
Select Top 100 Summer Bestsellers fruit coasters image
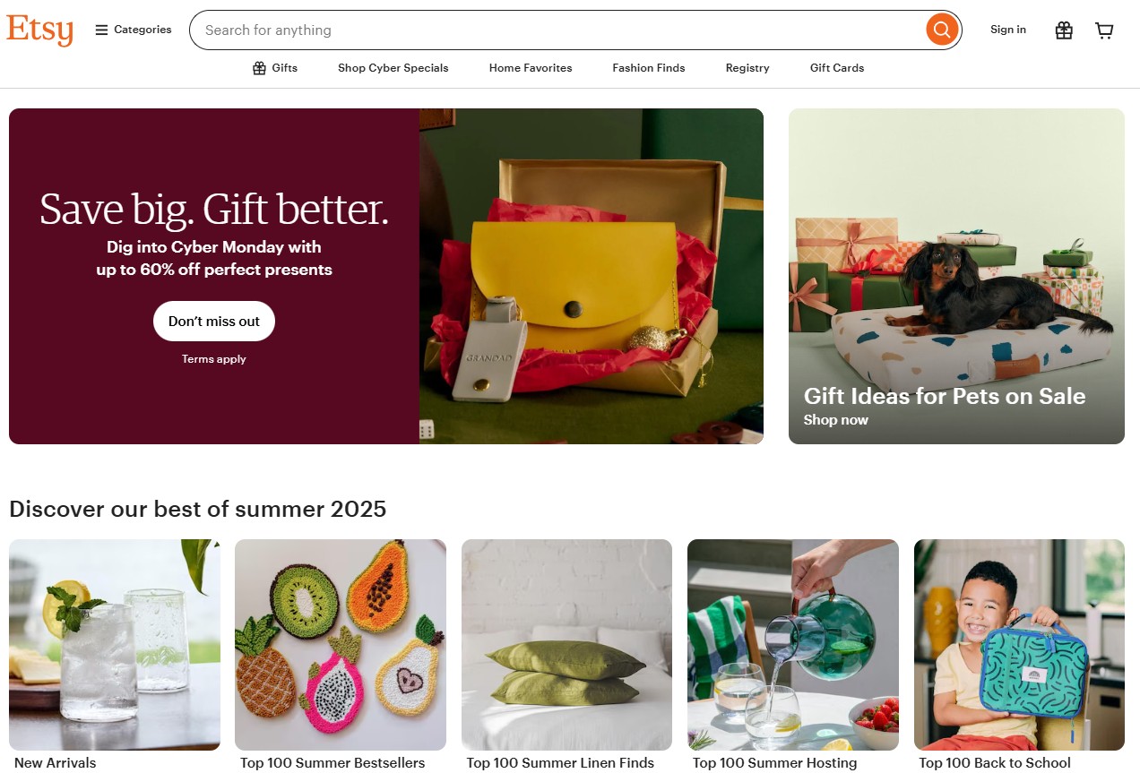click(341, 645)
